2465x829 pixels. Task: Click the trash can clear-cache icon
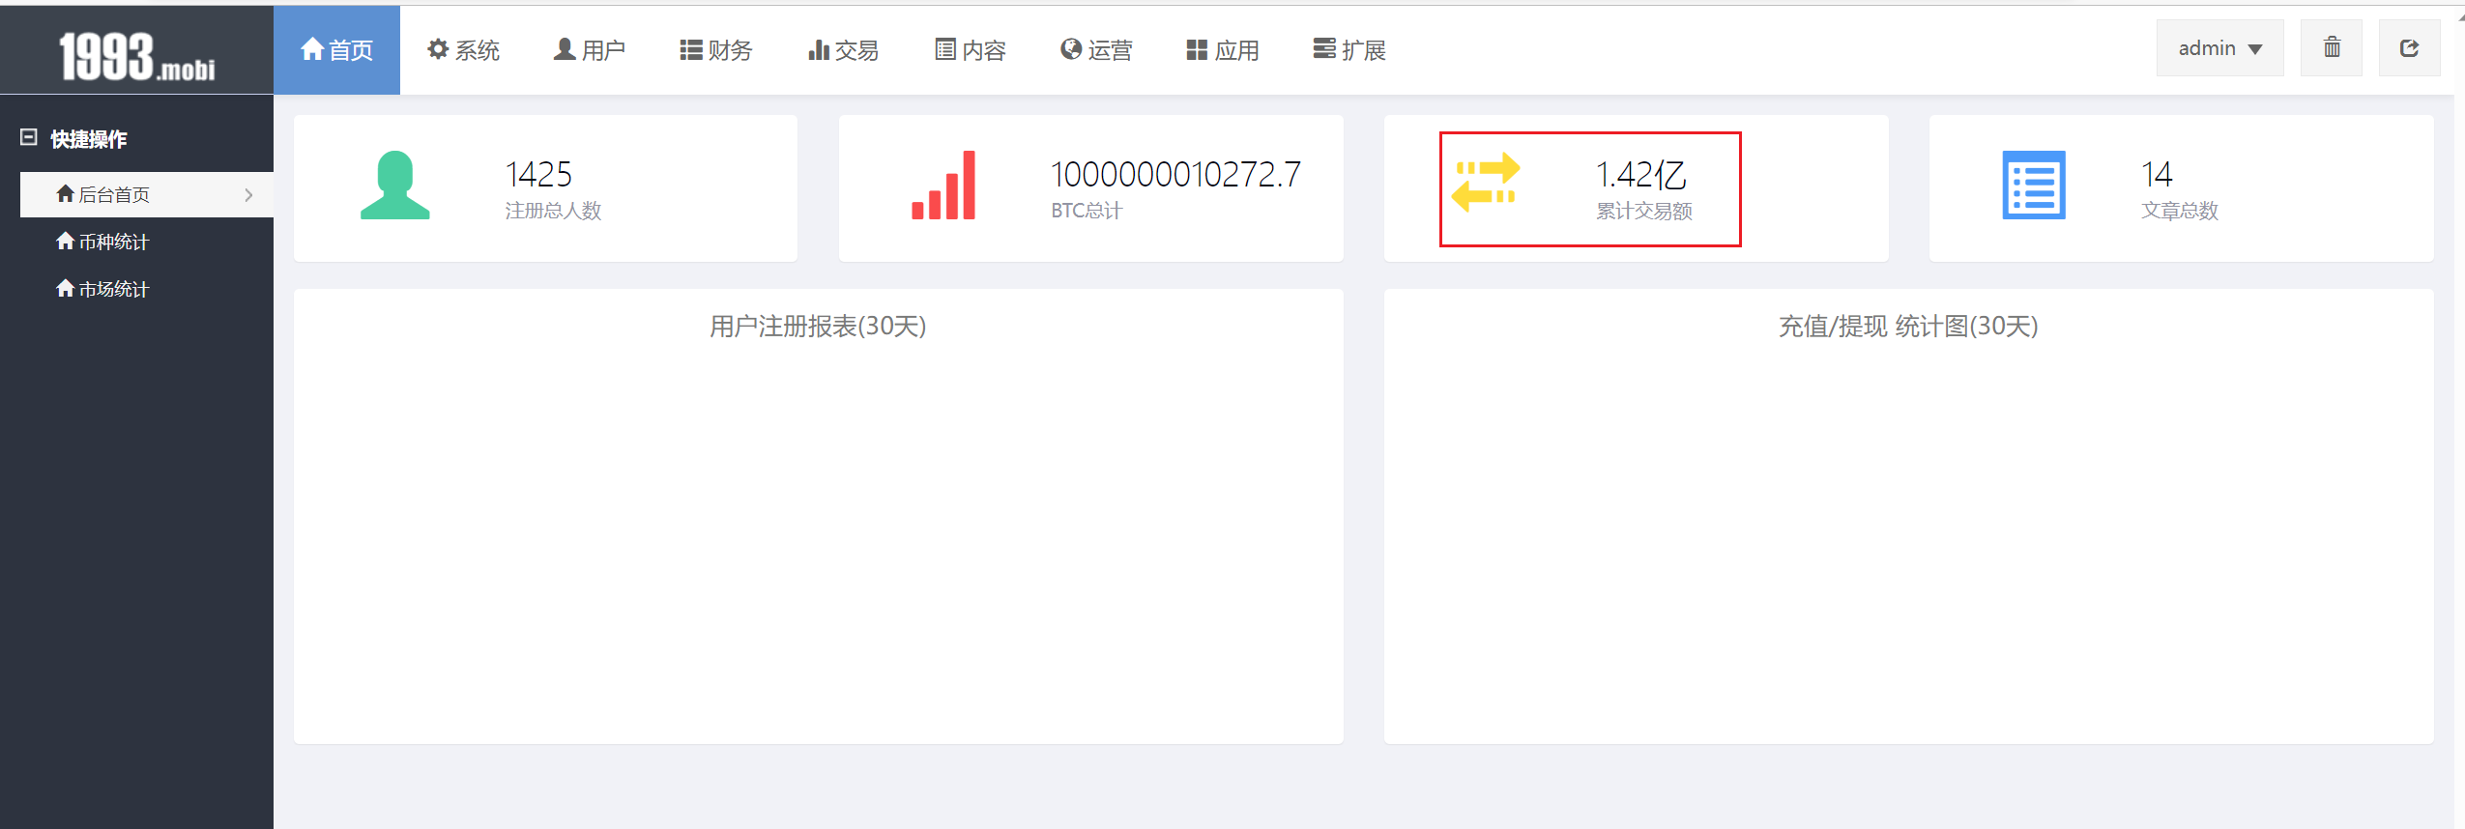pyautogui.click(x=2332, y=48)
